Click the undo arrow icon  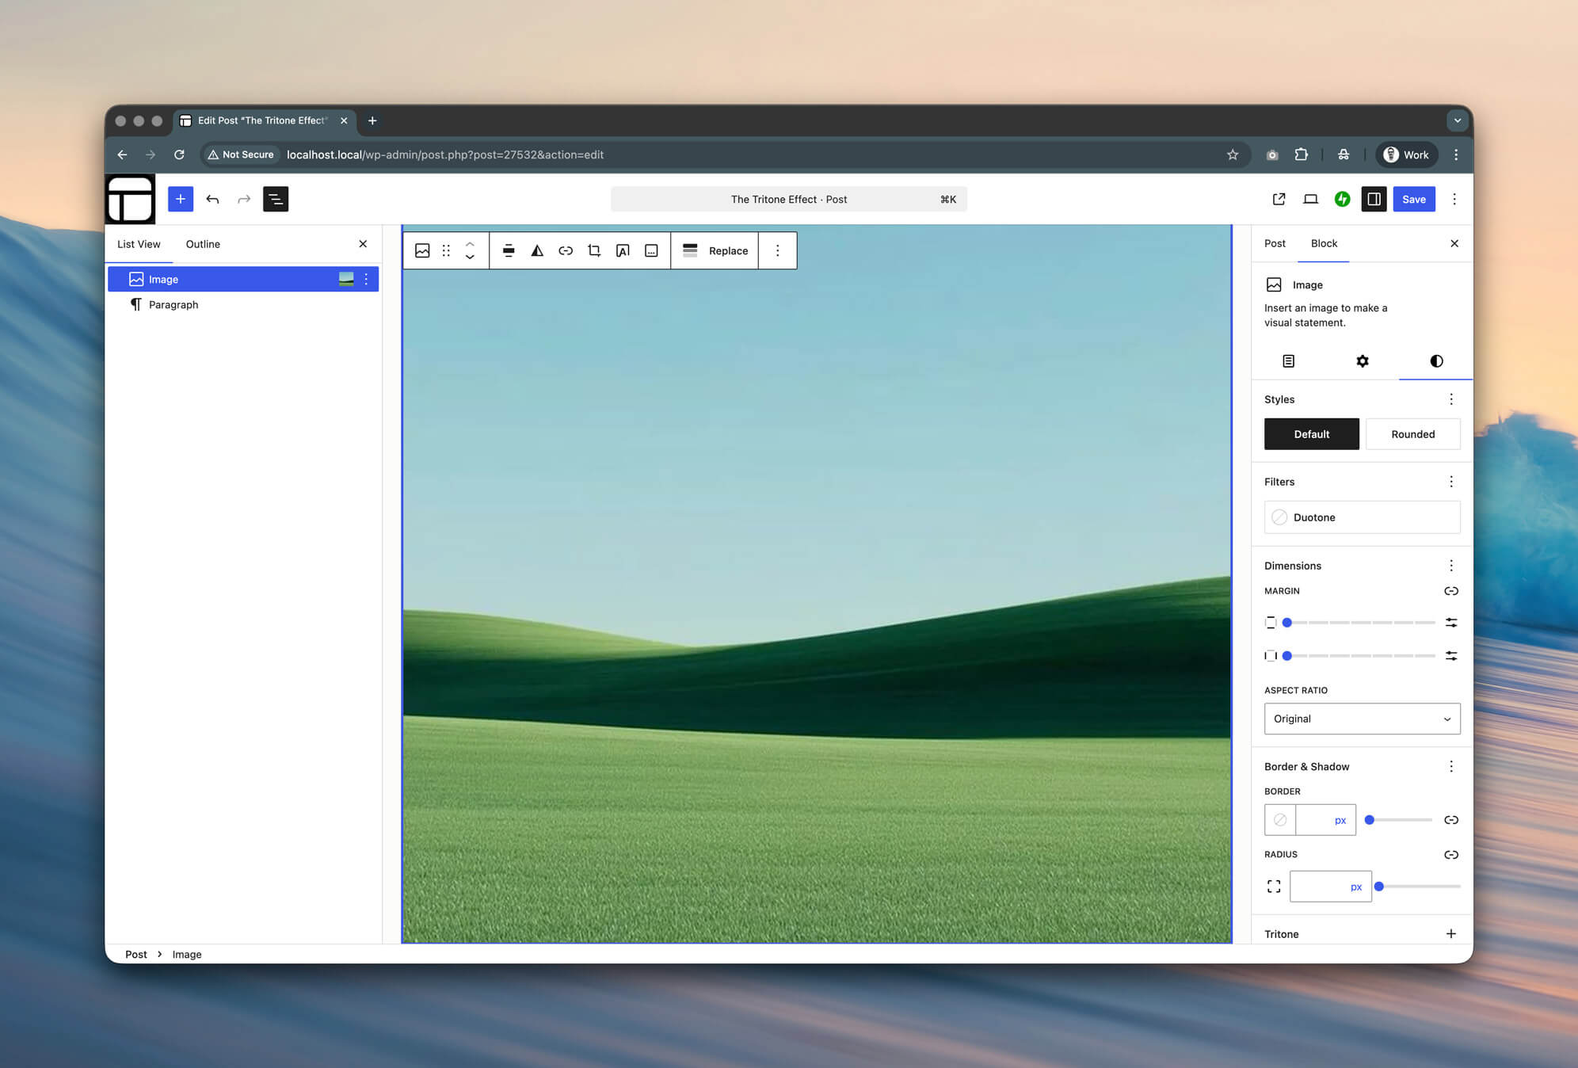click(x=212, y=199)
